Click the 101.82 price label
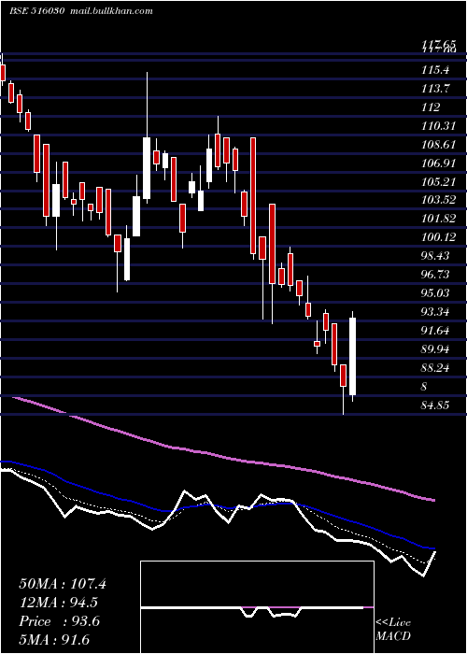The image size is (467, 654). pyautogui.click(x=439, y=219)
